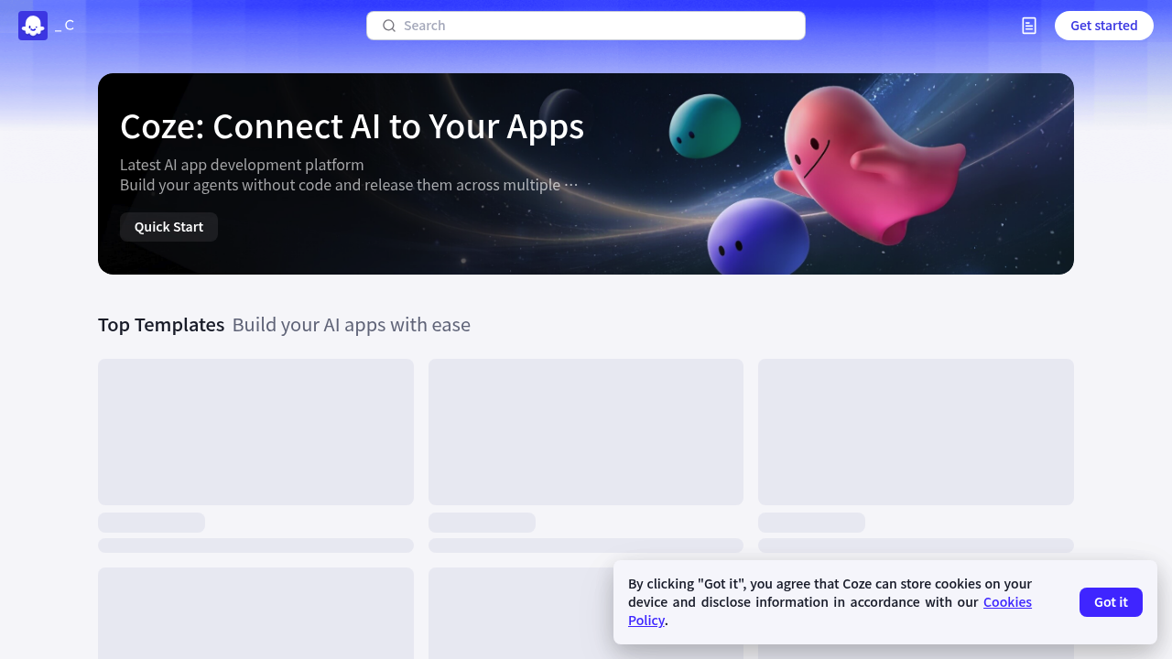Screen dimensions: 1172x659
Task: Click the search magnifier icon
Action: (x=389, y=26)
